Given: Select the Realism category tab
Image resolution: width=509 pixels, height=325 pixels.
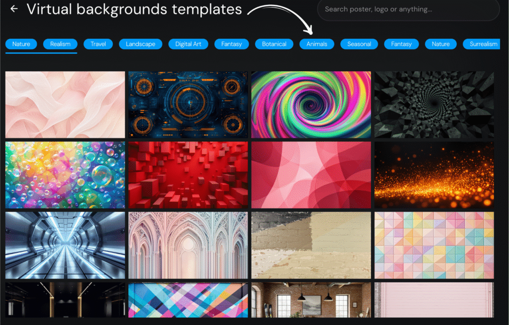Looking at the screenshot, I should [60, 44].
